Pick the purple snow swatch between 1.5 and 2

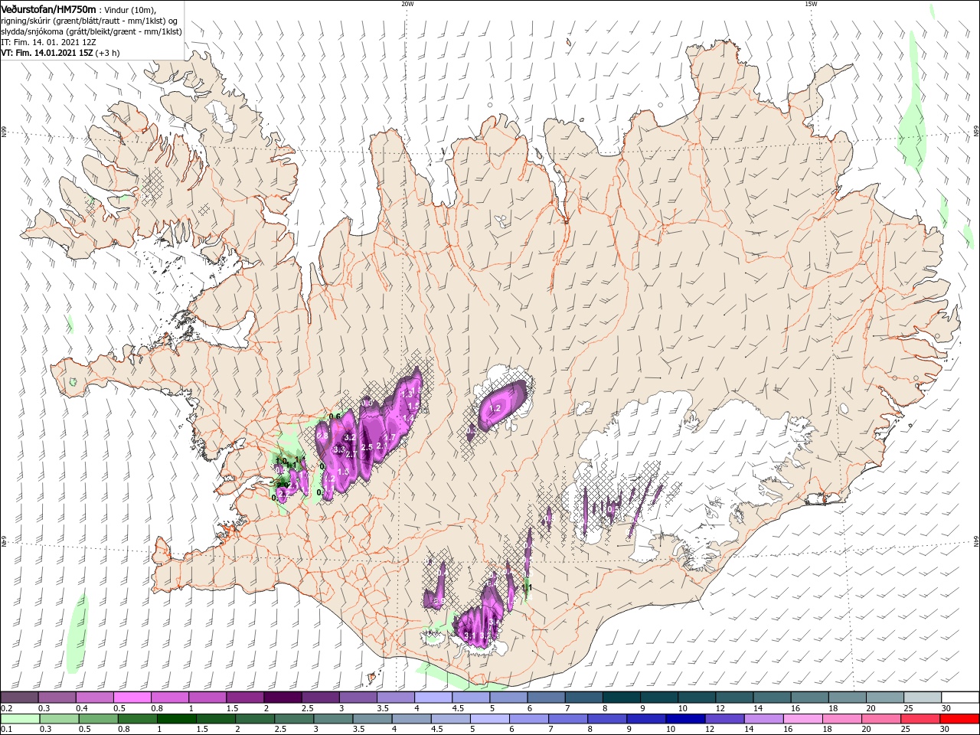(x=245, y=697)
